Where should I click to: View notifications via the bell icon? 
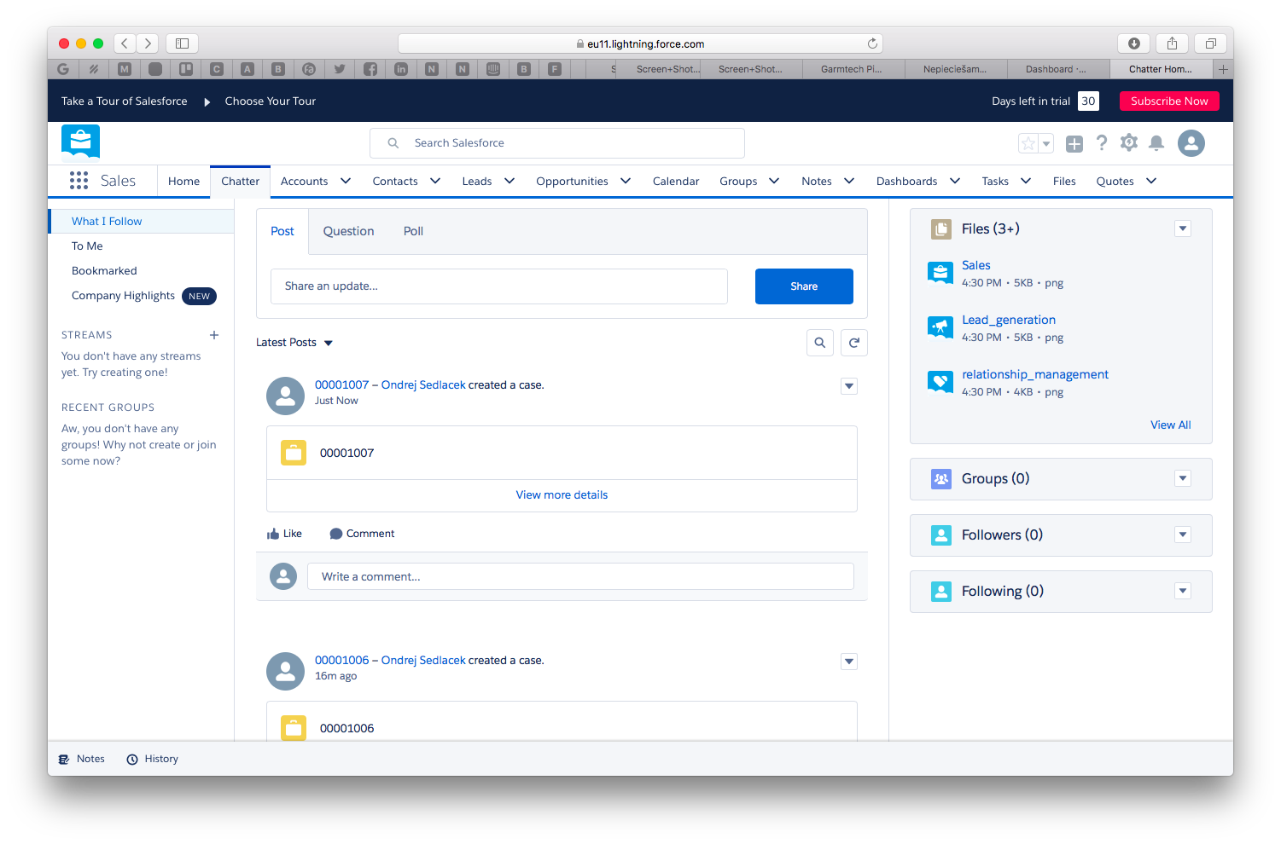[1156, 142]
